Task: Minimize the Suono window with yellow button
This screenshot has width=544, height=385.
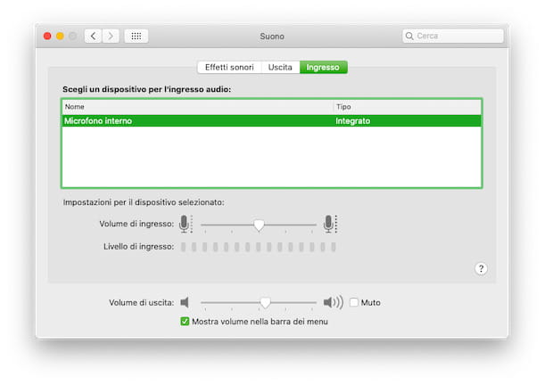Action: (60, 36)
